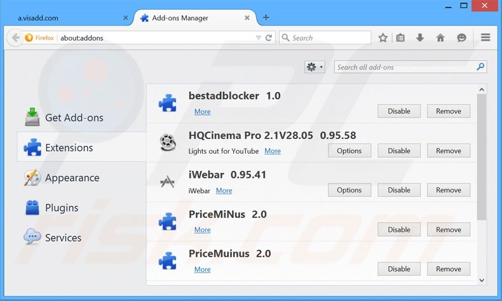Open Appearance category
This screenshot has width=502, height=301.
coord(81,178)
